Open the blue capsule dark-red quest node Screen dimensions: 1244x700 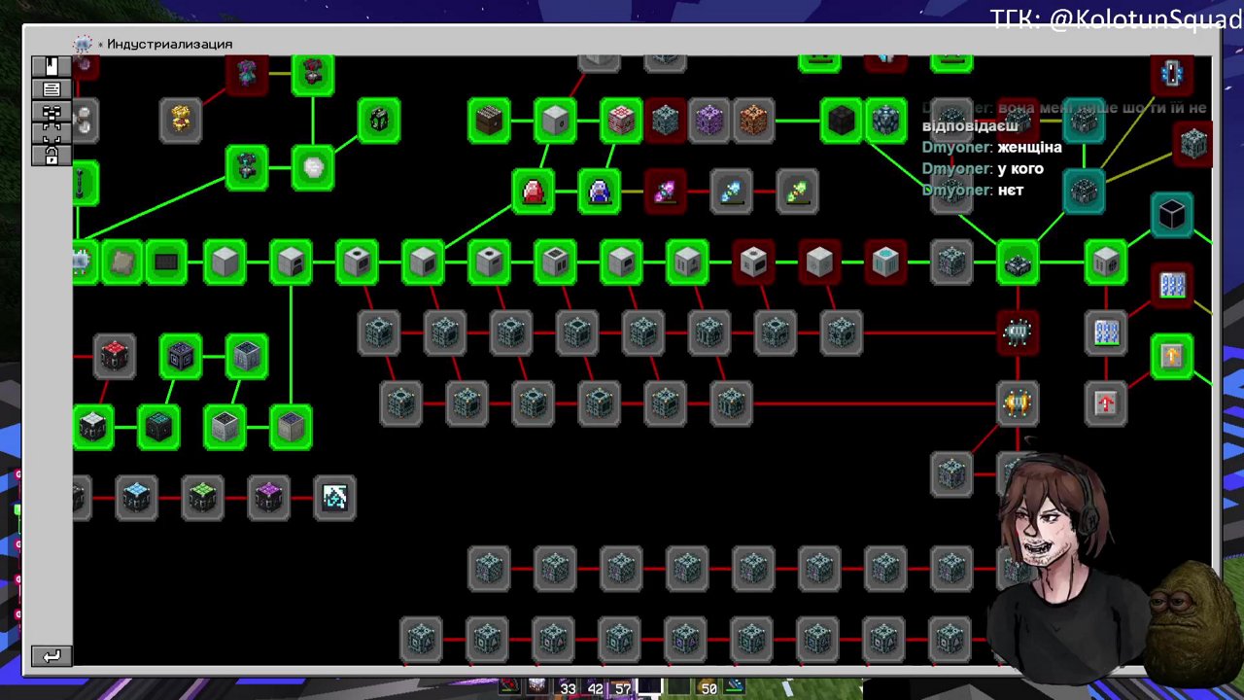point(1172,74)
